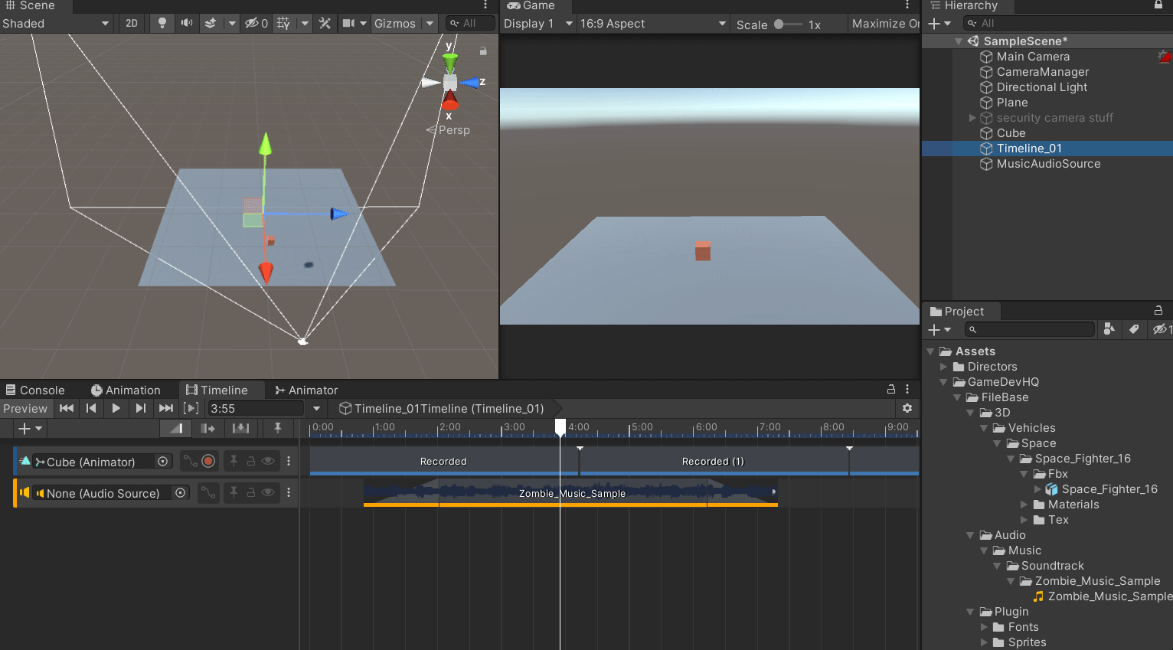Play the Timeline

[116, 408]
